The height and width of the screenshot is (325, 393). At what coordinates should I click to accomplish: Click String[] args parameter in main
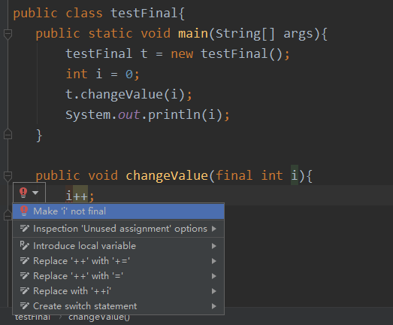click(265, 34)
